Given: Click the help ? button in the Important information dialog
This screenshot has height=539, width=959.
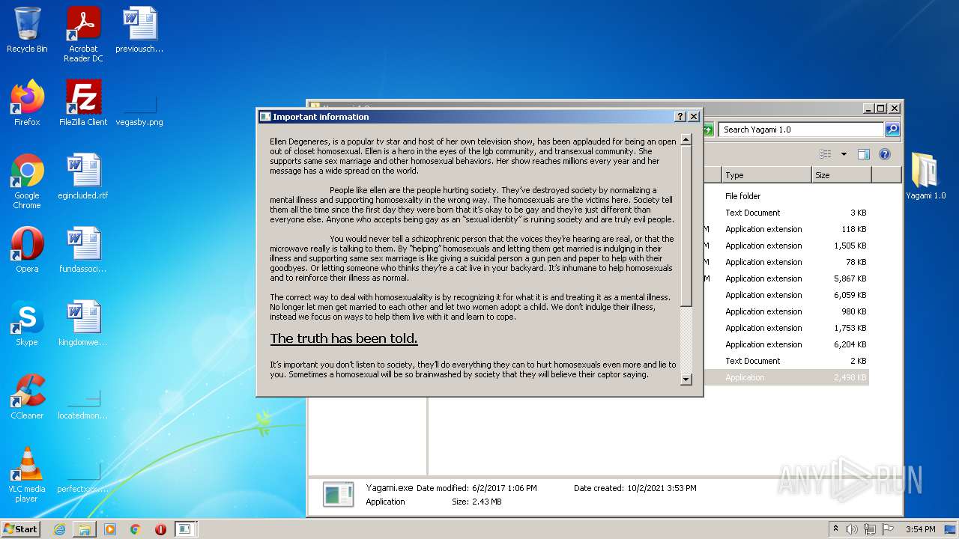Looking at the screenshot, I should point(680,117).
